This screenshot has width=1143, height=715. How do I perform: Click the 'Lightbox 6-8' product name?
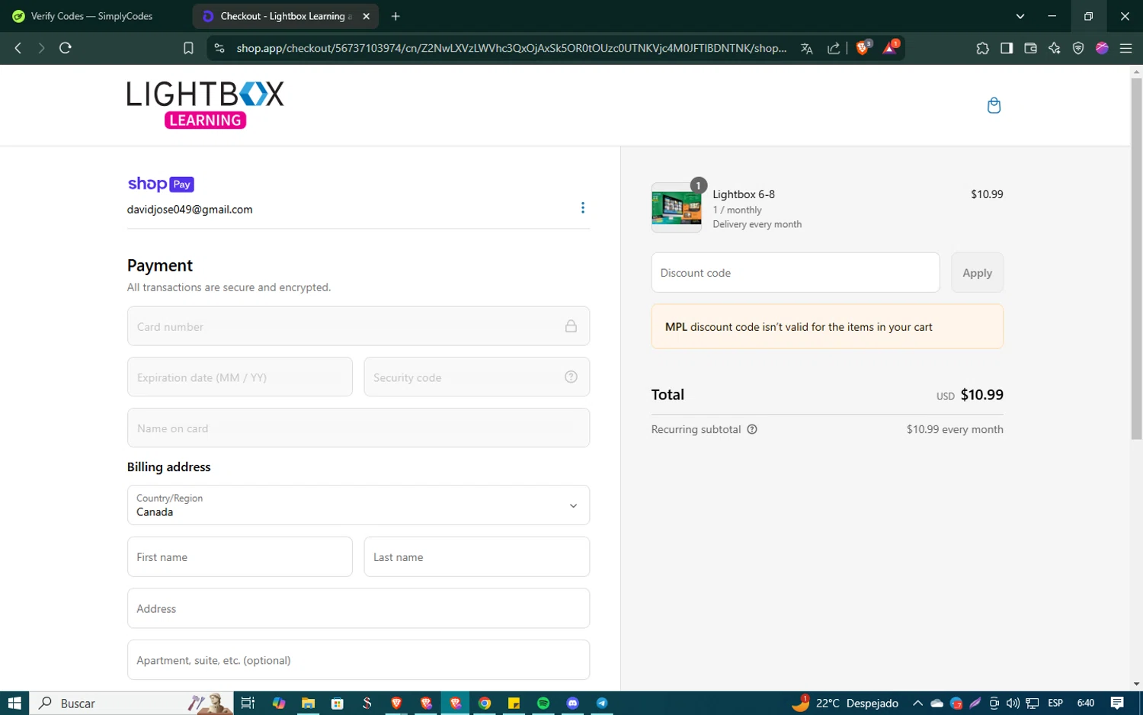click(744, 194)
